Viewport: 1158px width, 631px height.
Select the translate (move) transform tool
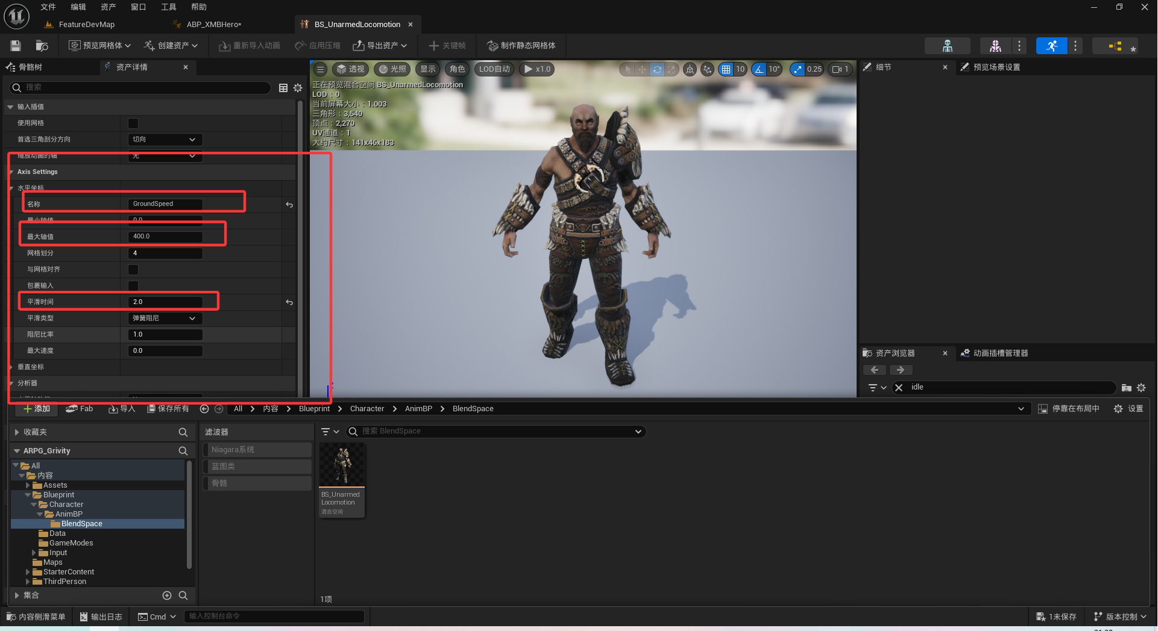(643, 69)
